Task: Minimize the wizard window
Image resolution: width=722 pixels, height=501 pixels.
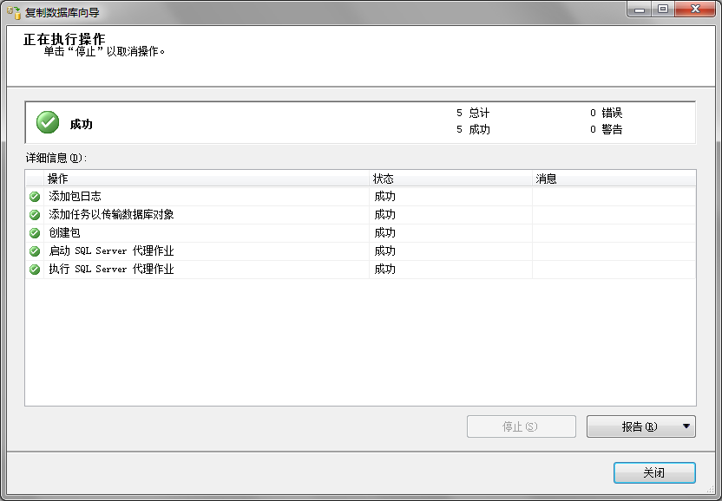Action: pyautogui.click(x=640, y=9)
